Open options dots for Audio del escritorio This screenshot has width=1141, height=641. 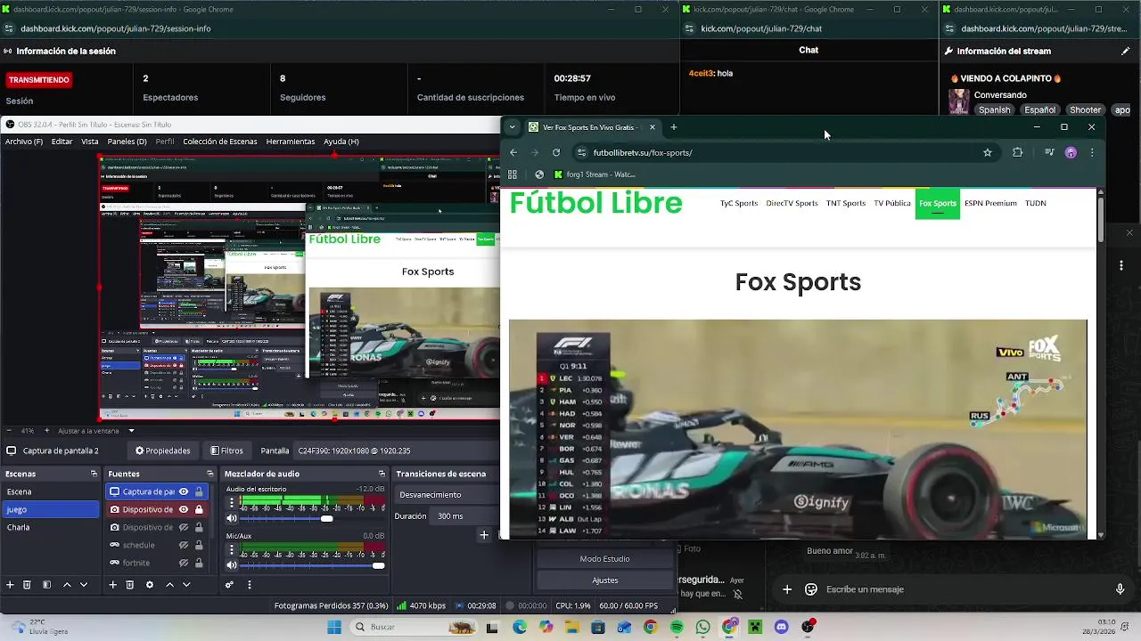click(232, 502)
